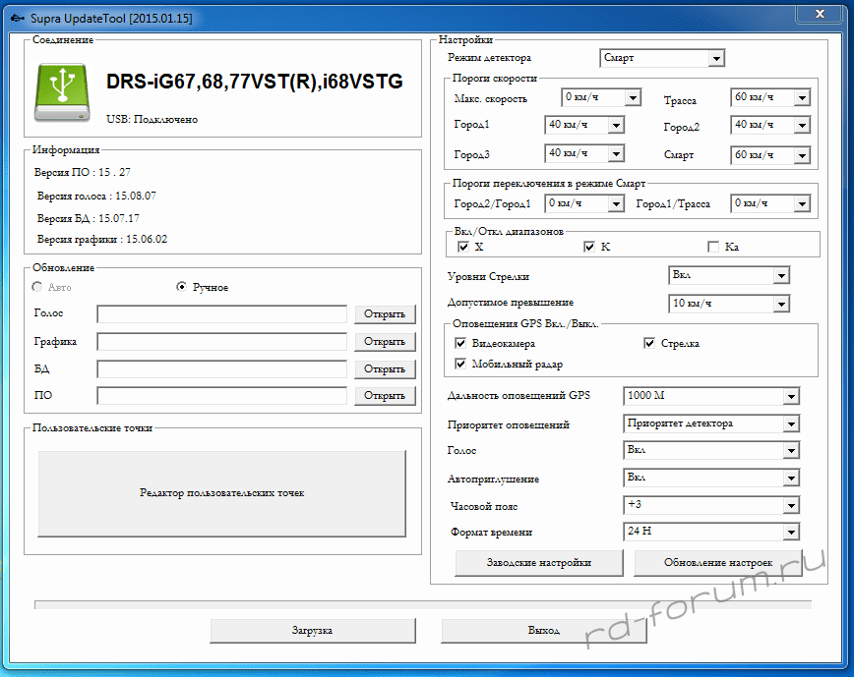Click the Загрузка button

point(313,631)
